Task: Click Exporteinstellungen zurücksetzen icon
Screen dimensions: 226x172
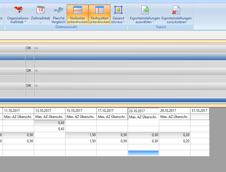Action: [x=176, y=10]
